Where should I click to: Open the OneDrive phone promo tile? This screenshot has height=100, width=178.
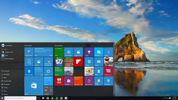(39, 71)
